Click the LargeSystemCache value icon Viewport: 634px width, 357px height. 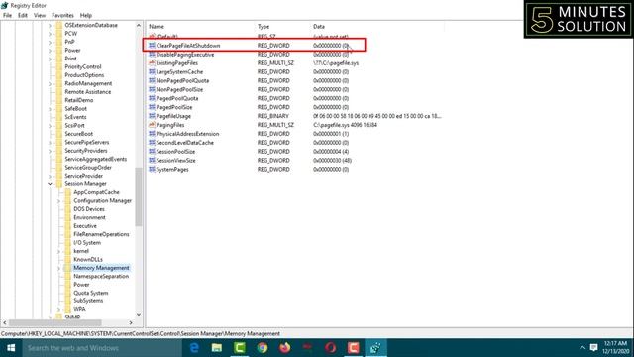point(152,72)
